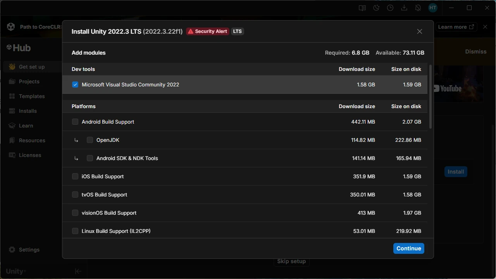The image size is (496, 279).
Task: Check Android SDK & NDK Tools
Action: 90,158
